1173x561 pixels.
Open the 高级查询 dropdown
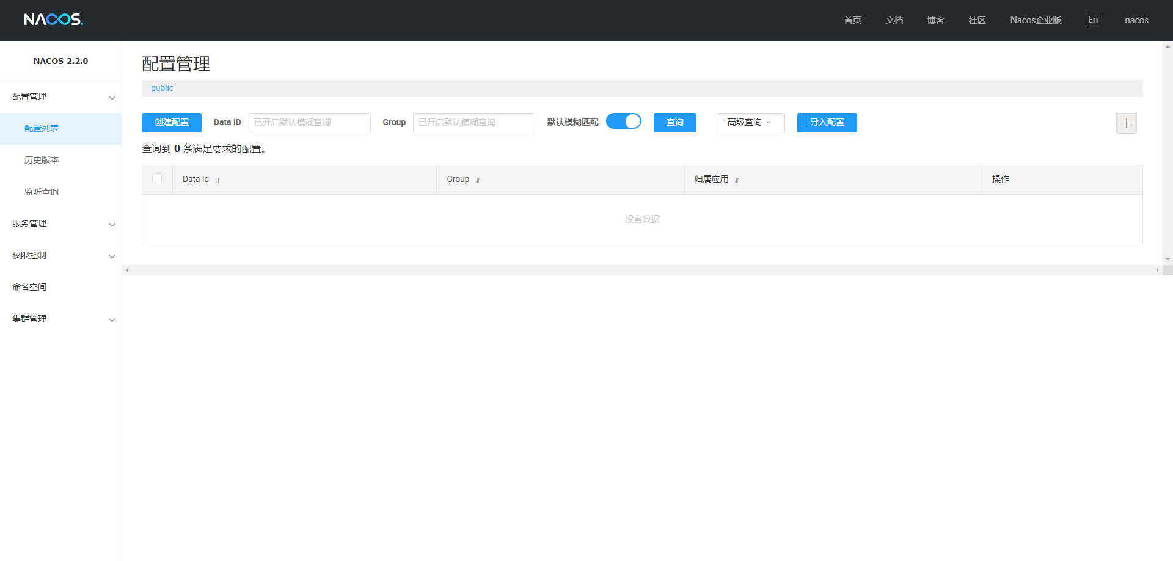(749, 123)
